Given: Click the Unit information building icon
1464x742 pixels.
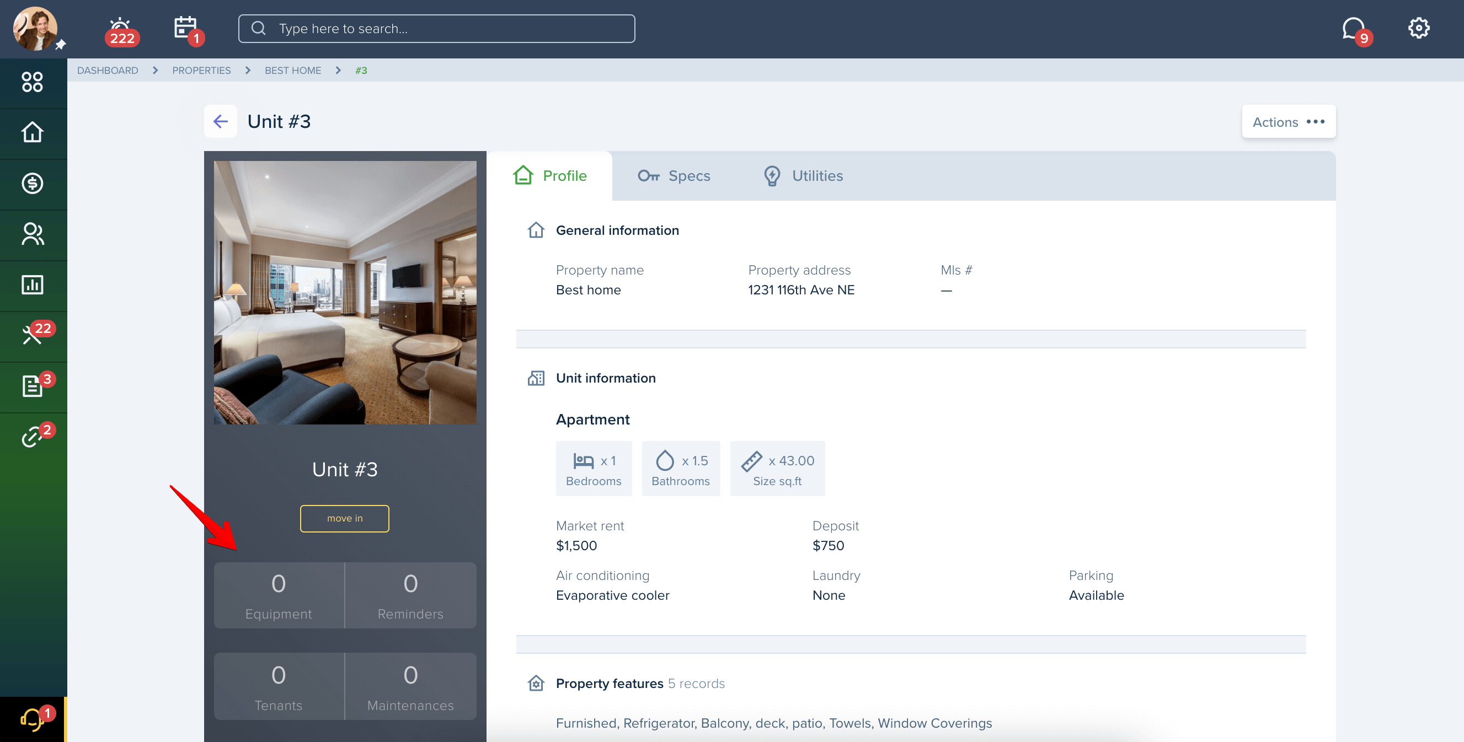Looking at the screenshot, I should tap(536, 378).
